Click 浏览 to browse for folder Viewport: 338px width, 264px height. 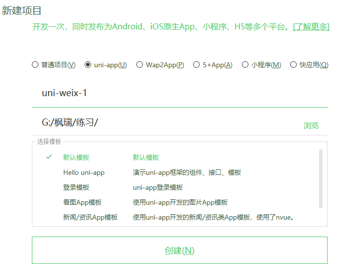tap(311, 126)
